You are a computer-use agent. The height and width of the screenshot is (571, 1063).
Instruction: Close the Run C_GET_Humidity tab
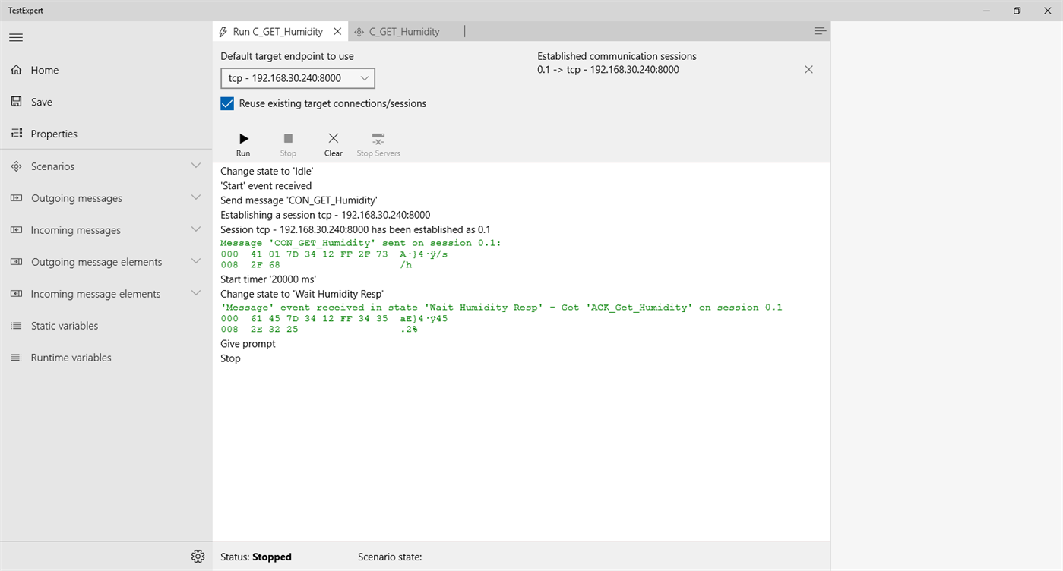coord(338,32)
